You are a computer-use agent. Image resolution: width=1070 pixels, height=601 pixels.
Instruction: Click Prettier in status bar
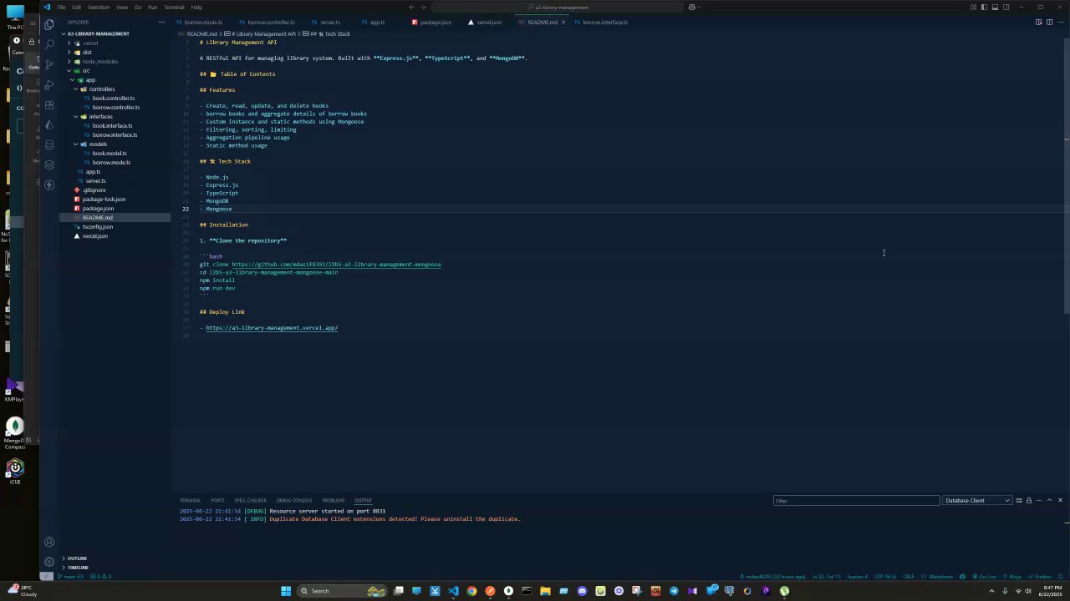1041,577
